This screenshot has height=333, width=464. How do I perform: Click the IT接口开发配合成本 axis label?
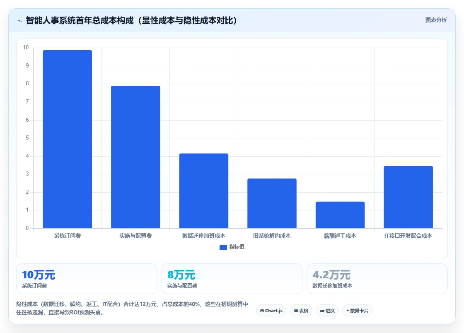click(408, 236)
